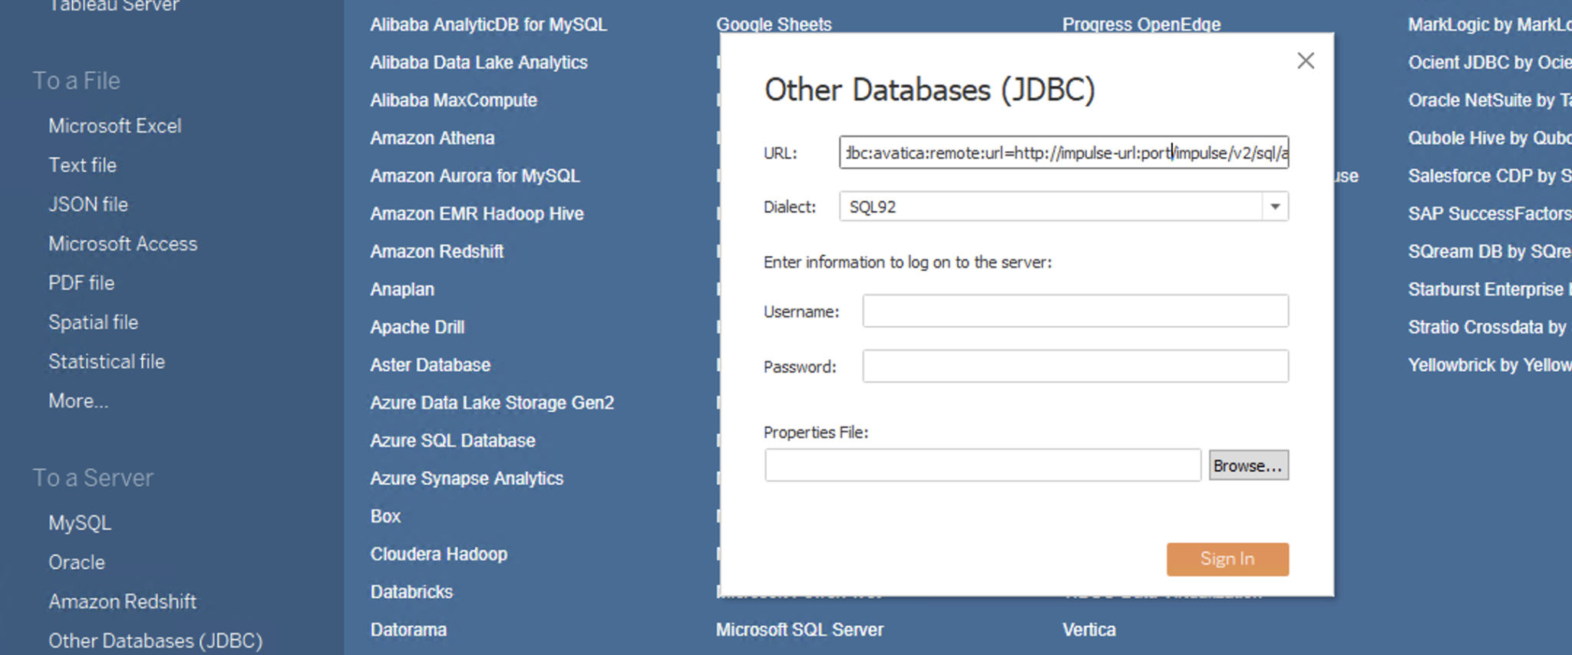The height and width of the screenshot is (655, 1572).
Task: Select Salesforce CDP connector
Action: (1490, 176)
